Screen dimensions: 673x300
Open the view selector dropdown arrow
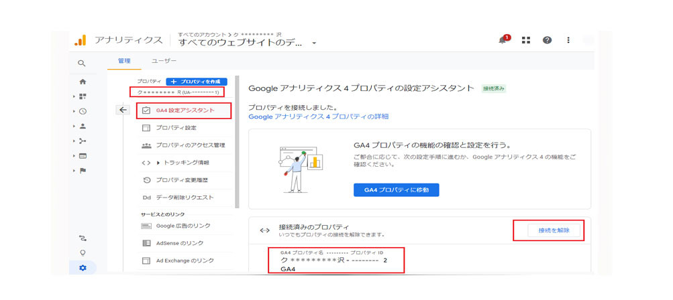tap(314, 44)
